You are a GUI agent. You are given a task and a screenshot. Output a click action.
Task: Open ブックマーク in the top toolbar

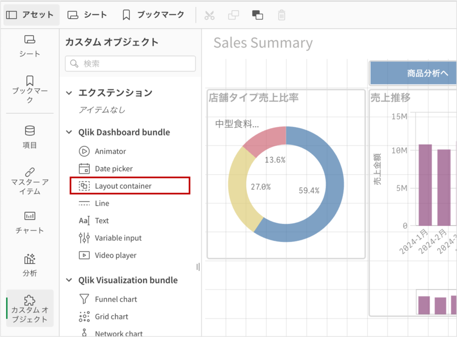[x=153, y=15]
